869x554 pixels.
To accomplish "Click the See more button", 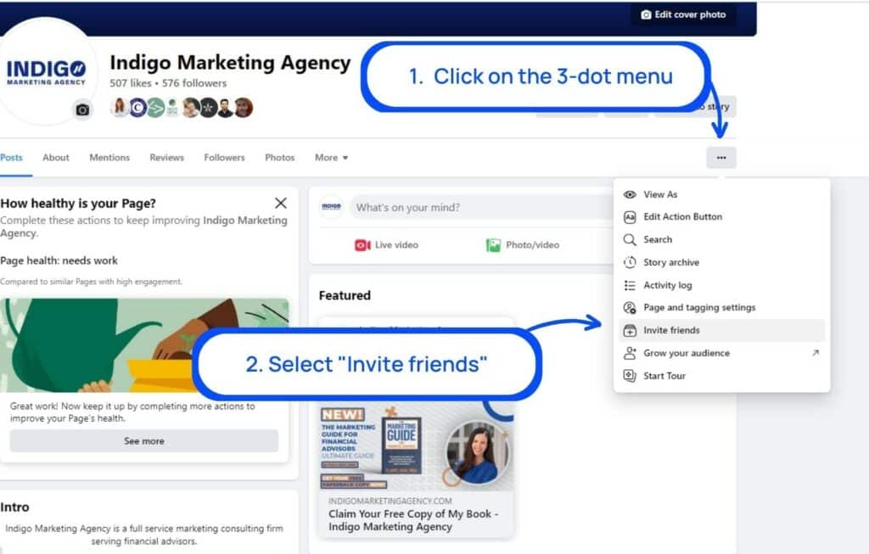I will (x=144, y=441).
